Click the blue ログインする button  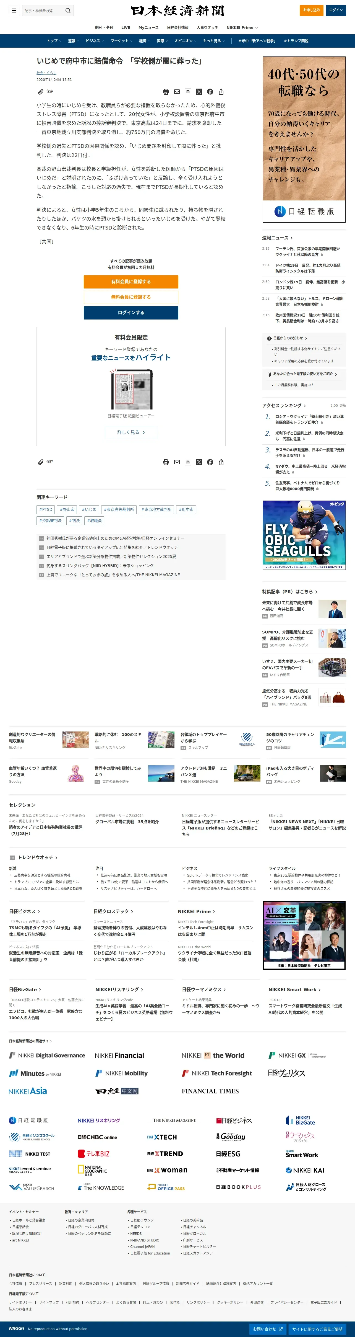131,313
